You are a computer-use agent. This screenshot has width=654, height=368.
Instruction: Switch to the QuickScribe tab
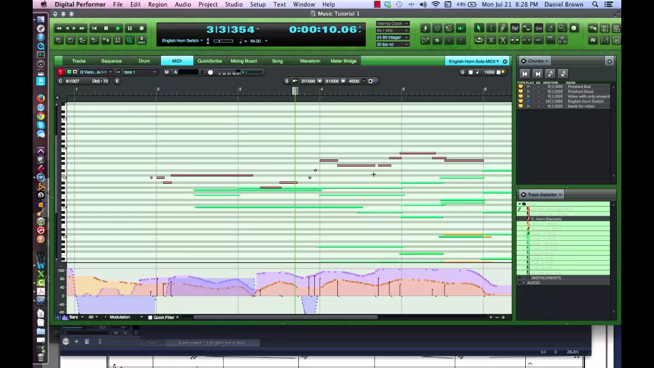coord(209,61)
